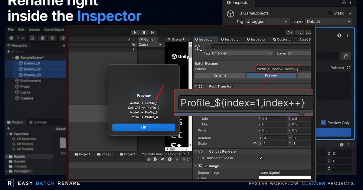Collapse the Rect Transform component
The width and height of the screenshot is (363, 190).
(x=196, y=87)
